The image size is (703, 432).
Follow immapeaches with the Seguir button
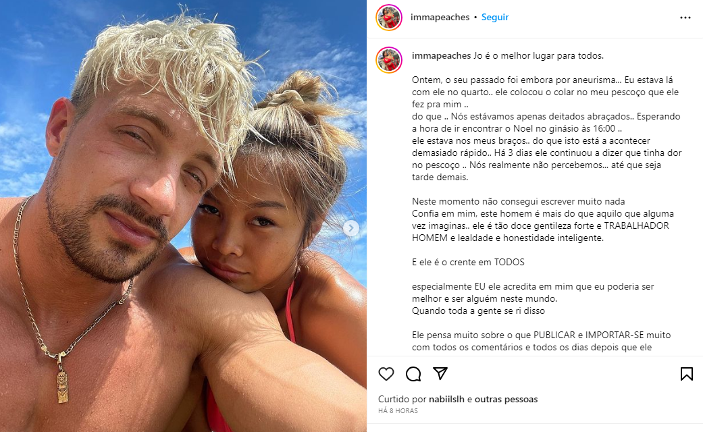pyautogui.click(x=495, y=17)
